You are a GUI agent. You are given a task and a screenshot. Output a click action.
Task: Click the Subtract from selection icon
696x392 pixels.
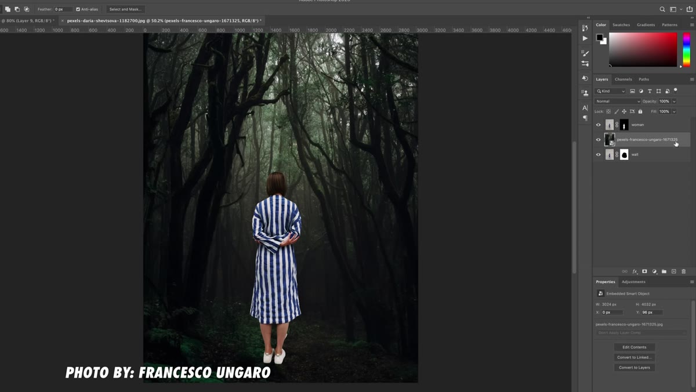[17, 9]
